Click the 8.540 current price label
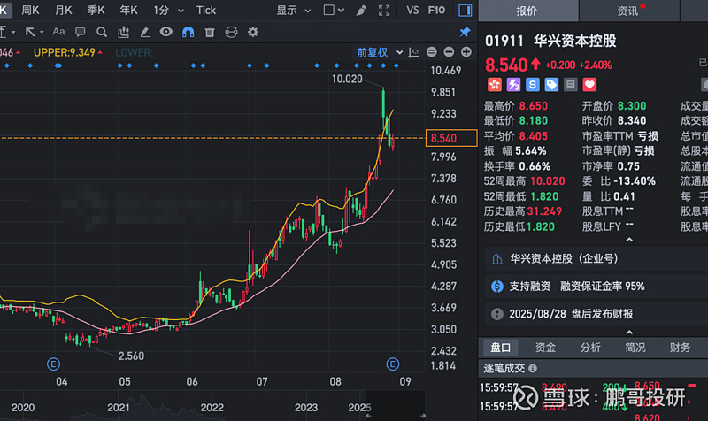The image size is (708, 421). pyautogui.click(x=451, y=138)
